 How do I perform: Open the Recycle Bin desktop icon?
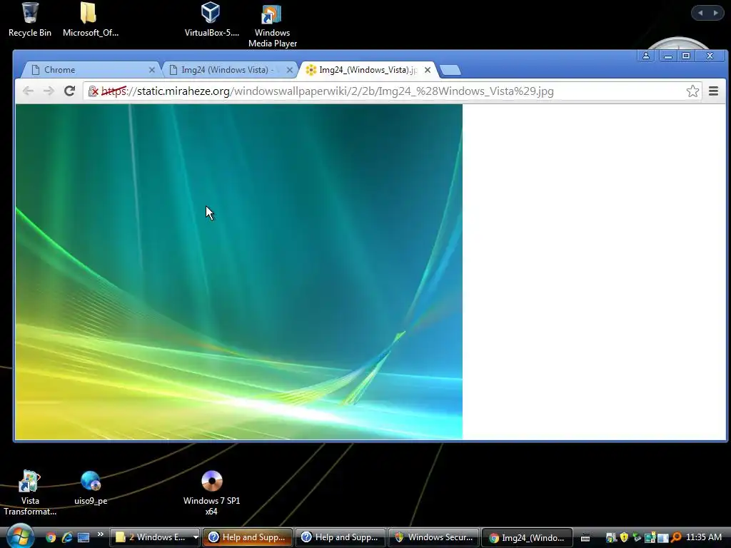[30, 19]
